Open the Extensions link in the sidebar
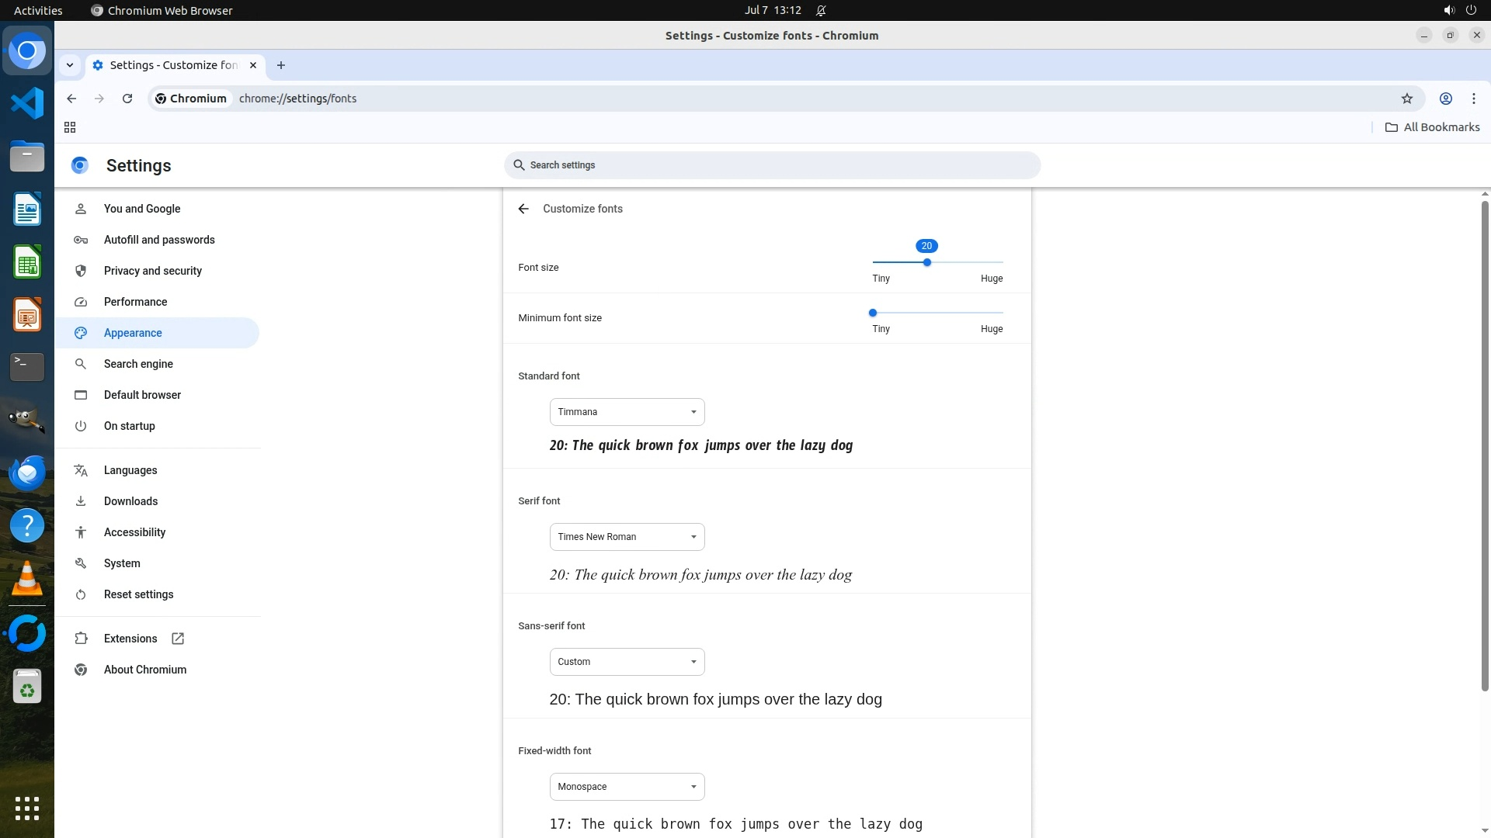 coord(130,639)
